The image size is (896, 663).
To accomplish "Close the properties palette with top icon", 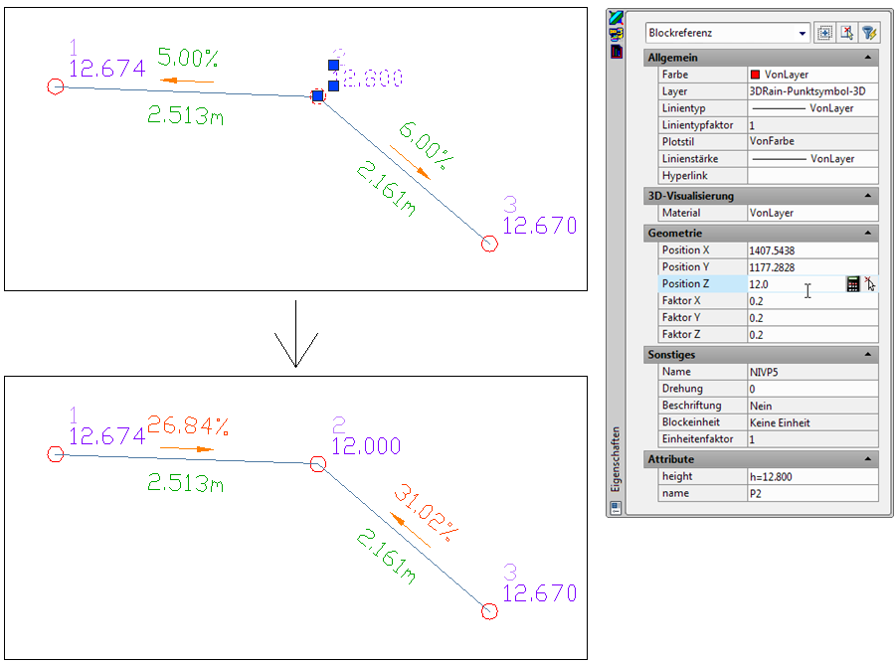I will pyautogui.click(x=617, y=17).
